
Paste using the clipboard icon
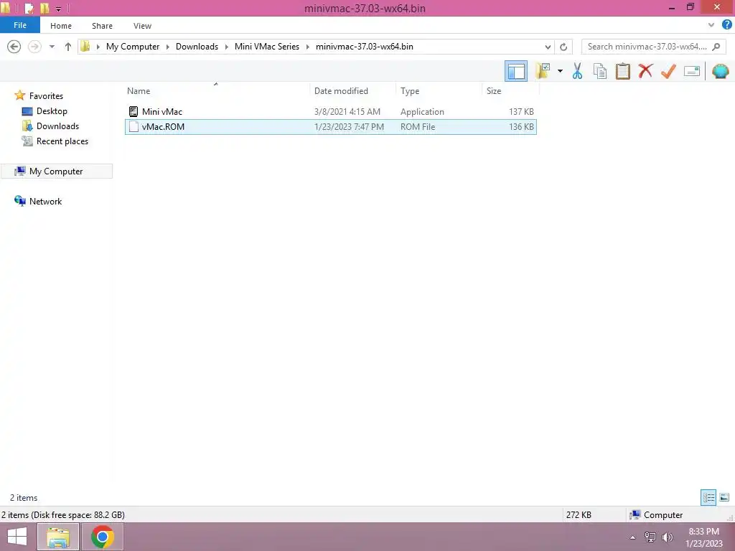point(623,71)
